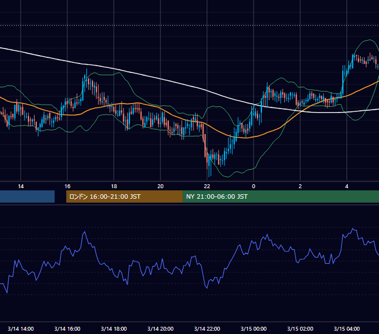This screenshot has height=334, width=379.
Task: Click the 3/15 04:00 time label
Action: click(347, 328)
